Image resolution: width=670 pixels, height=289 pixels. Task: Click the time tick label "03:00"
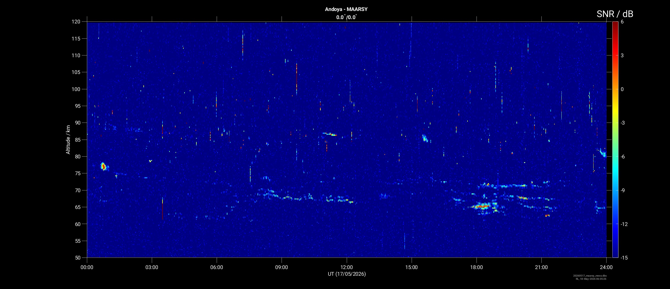tap(152, 267)
